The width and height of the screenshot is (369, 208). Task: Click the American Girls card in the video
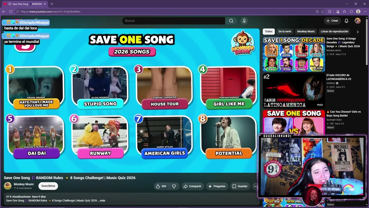(x=164, y=137)
